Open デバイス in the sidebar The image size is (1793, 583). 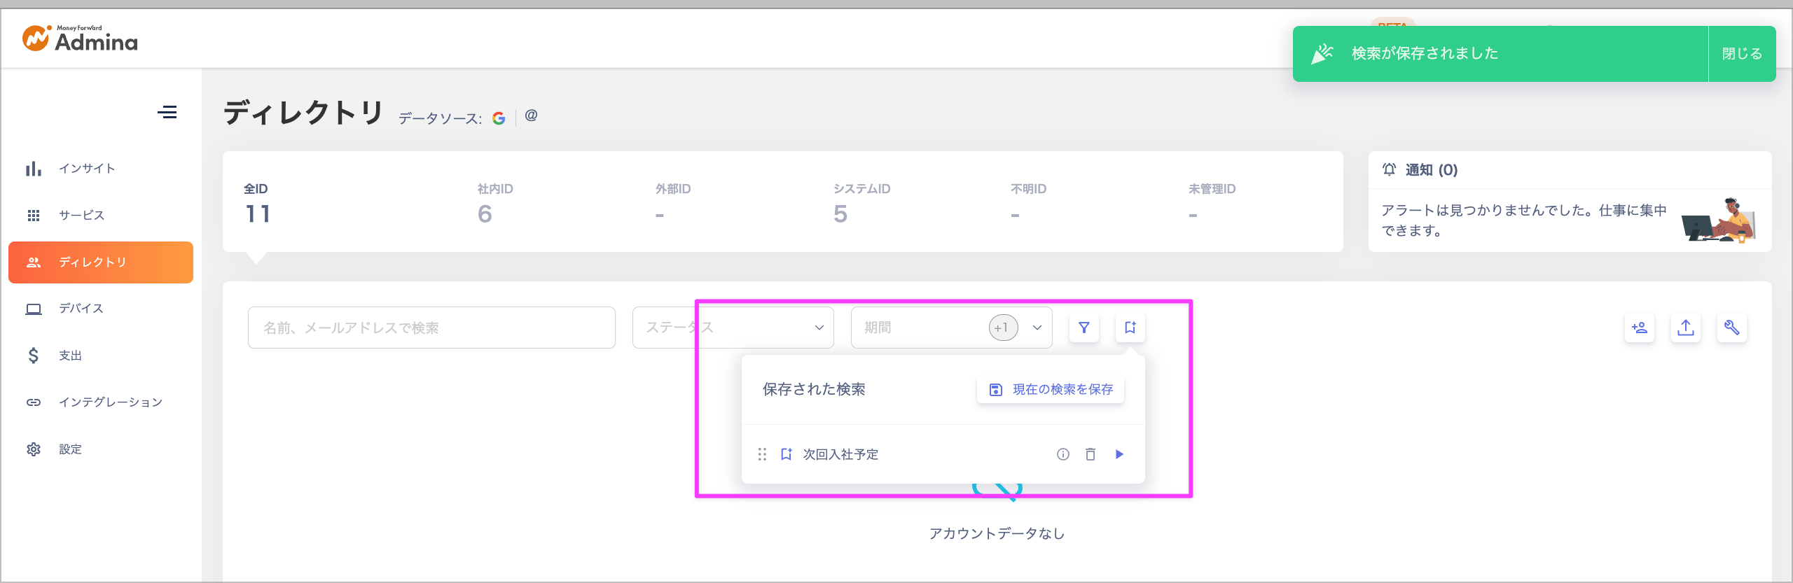pyautogui.click(x=101, y=309)
